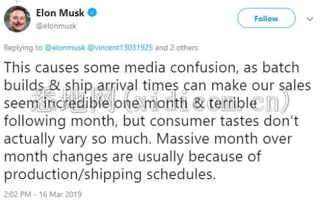The height and width of the screenshot is (207, 326).
Task: Open the 2:02 PM timestamp link
Action: (17, 194)
